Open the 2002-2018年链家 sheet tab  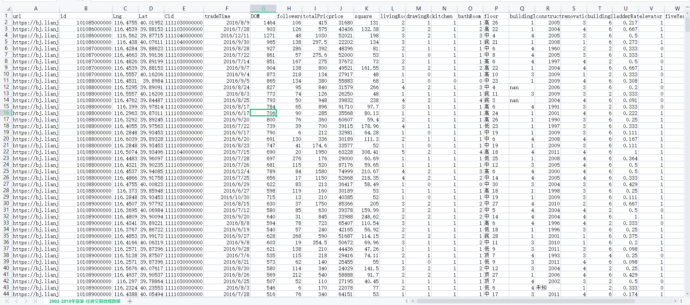tap(85, 301)
